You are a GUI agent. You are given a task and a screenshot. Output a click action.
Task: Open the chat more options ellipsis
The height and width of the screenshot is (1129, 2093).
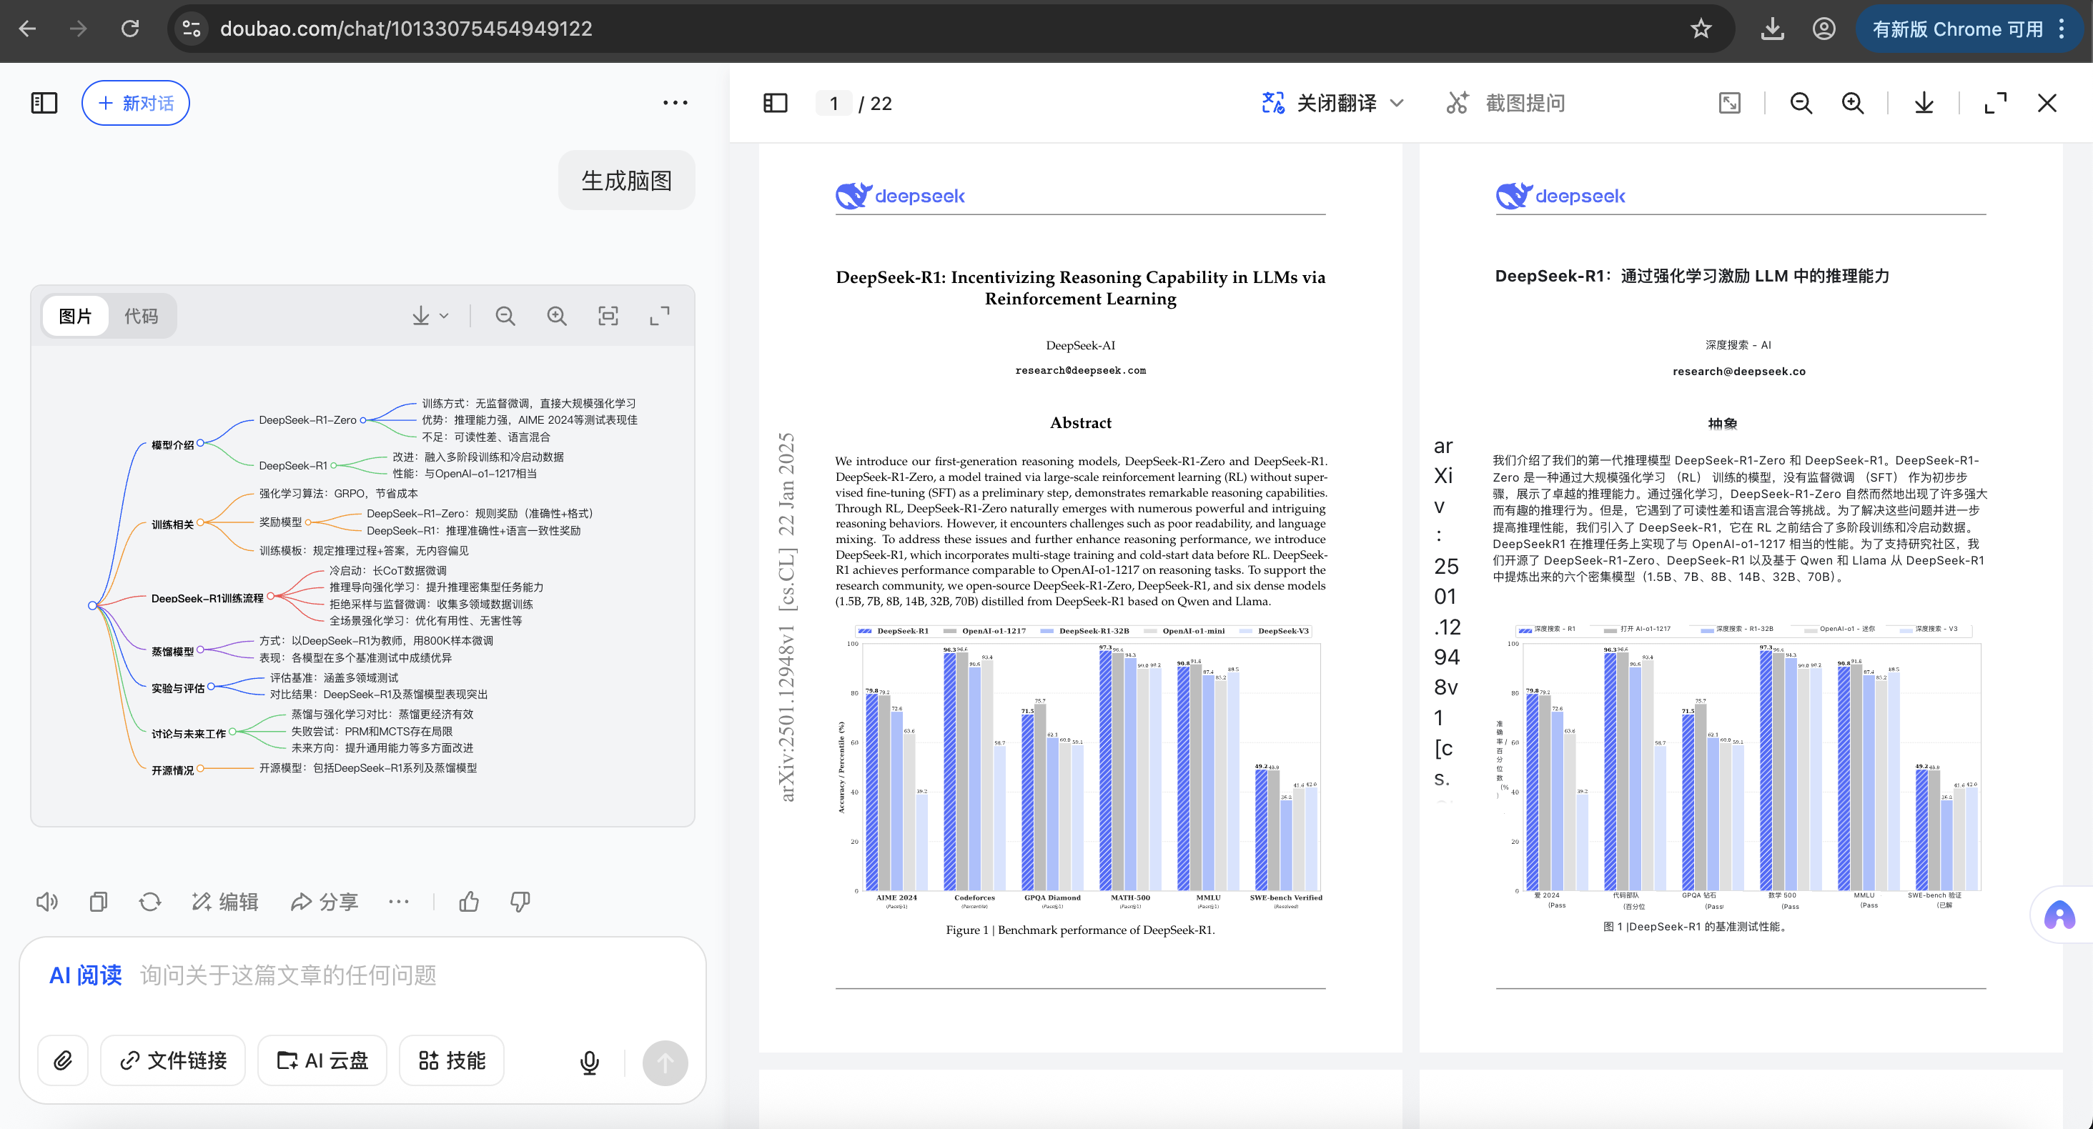[x=674, y=103]
